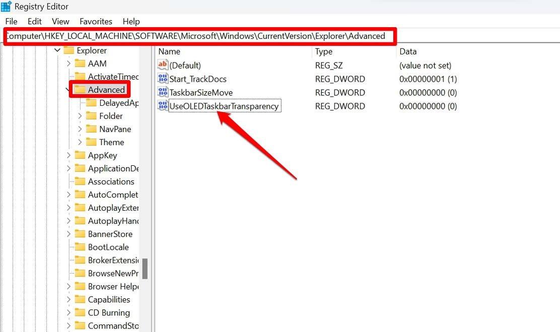560x332 pixels.
Task: Click the tree pane vertical scrollbar thumb
Action: [145, 269]
